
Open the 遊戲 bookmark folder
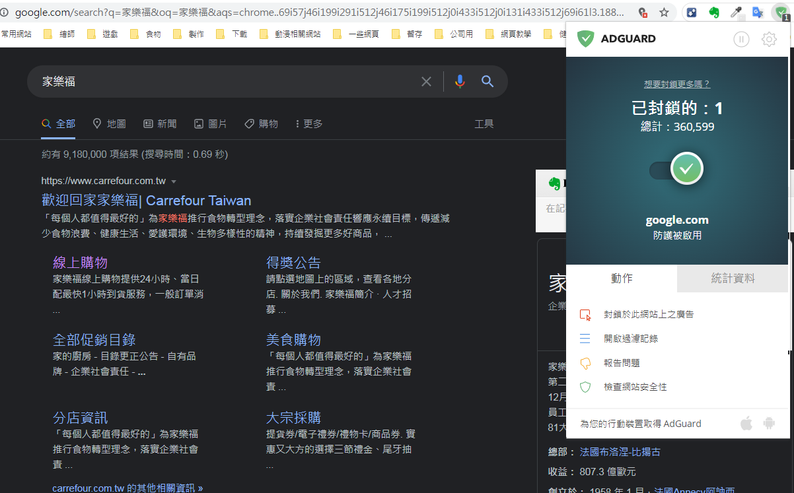(103, 34)
